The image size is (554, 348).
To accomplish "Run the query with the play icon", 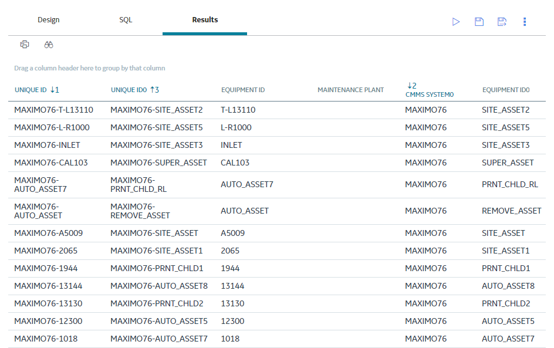I will coord(456,22).
